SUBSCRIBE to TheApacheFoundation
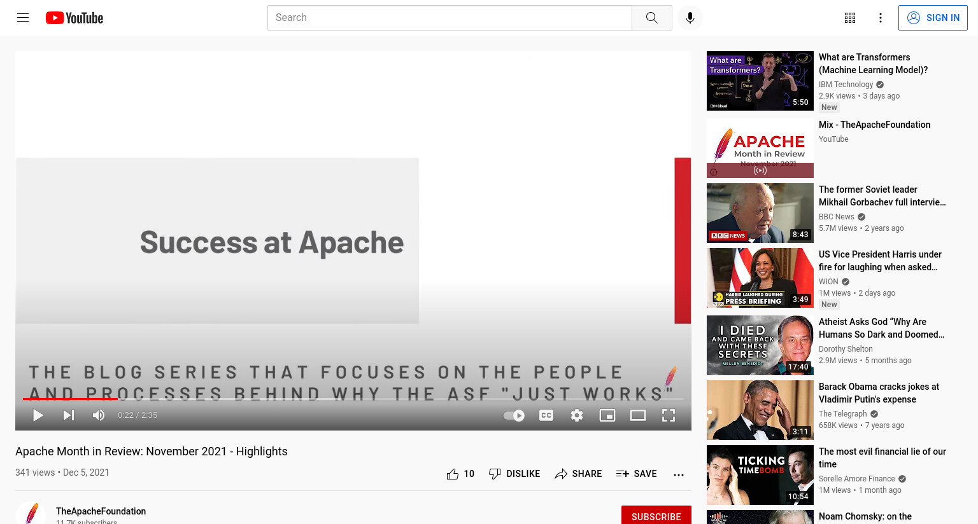This screenshot has height=524, width=978. pyautogui.click(x=656, y=516)
